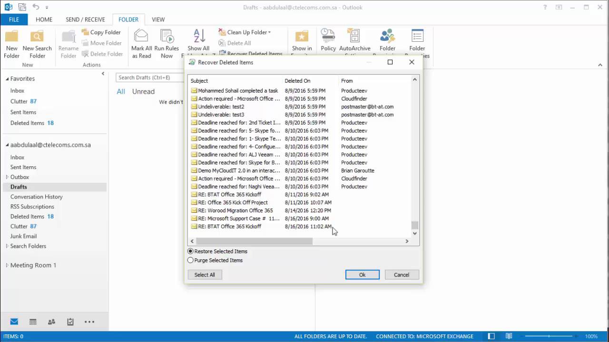Click the Policy icon in the ribbon
The height and width of the screenshot is (342, 609).
click(328, 36)
